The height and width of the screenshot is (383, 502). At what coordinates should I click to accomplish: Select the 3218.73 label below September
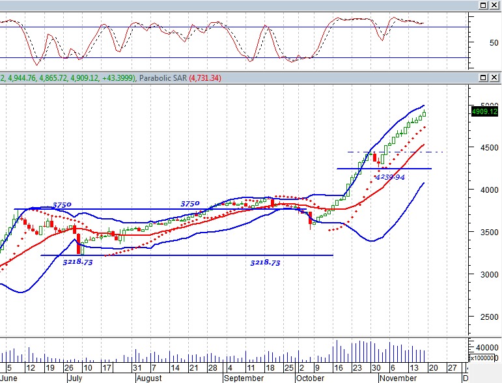[x=266, y=262]
